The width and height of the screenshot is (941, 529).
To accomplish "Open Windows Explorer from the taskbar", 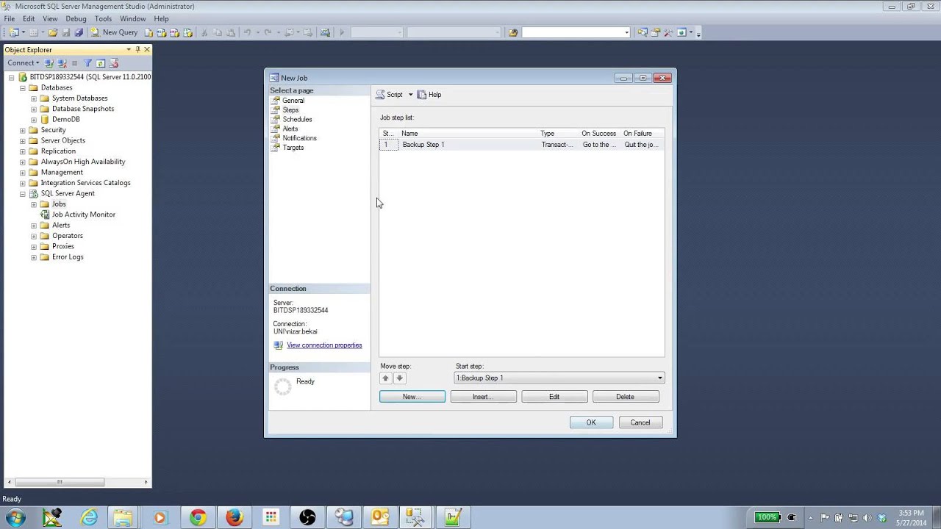I will click(x=124, y=517).
